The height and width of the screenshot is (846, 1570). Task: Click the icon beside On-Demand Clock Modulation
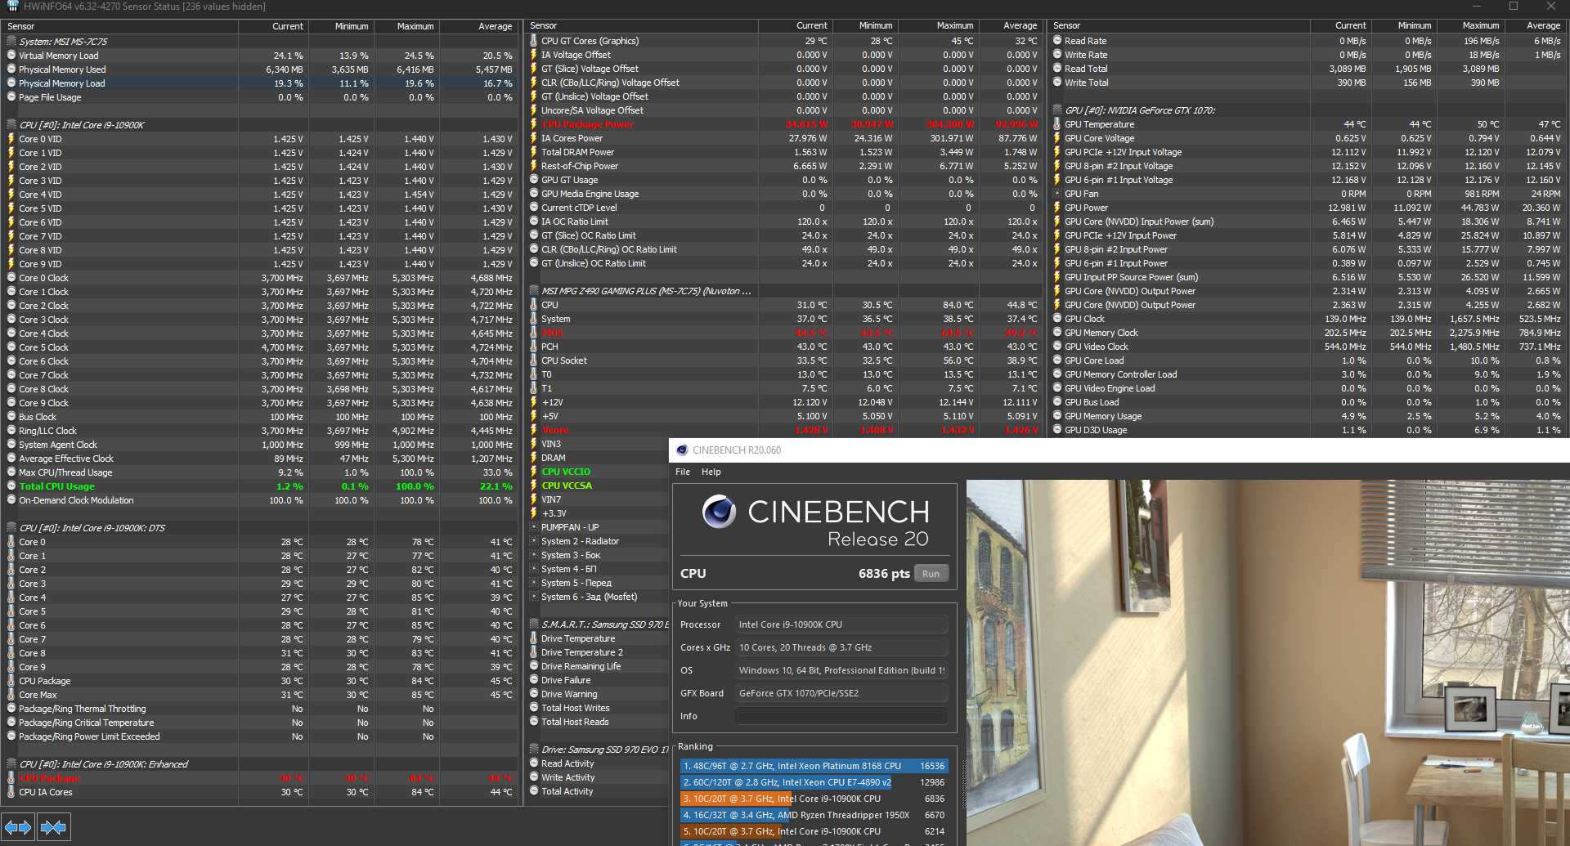click(11, 500)
